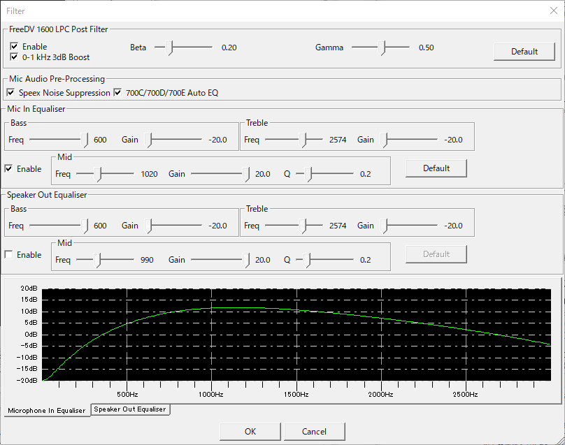Image resolution: width=565 pixels, height=445 pixels.
Task: Disable Speex Noise Suppression
Action: tap(11, 93)
